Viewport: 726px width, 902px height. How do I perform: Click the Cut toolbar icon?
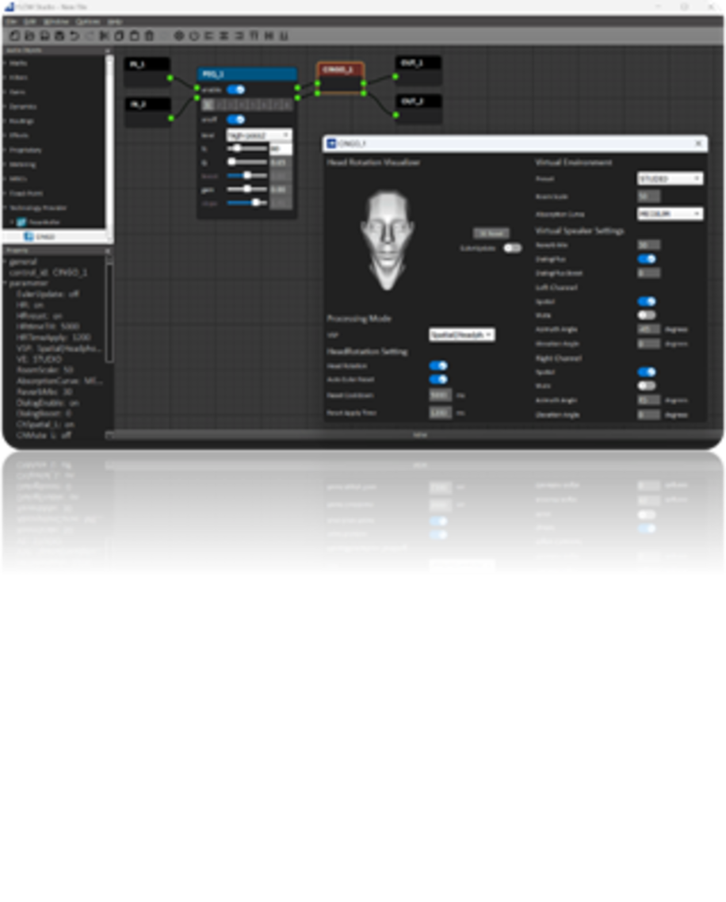click(104, 36)
